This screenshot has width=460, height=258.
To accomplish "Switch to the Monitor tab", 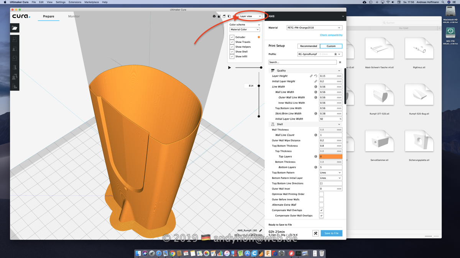I will point(74,16).
